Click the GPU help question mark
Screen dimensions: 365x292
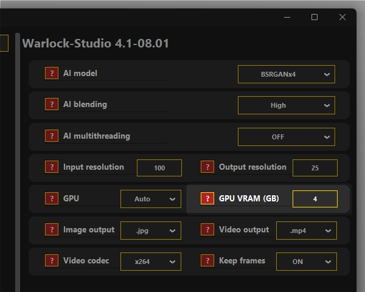point(52,198)
